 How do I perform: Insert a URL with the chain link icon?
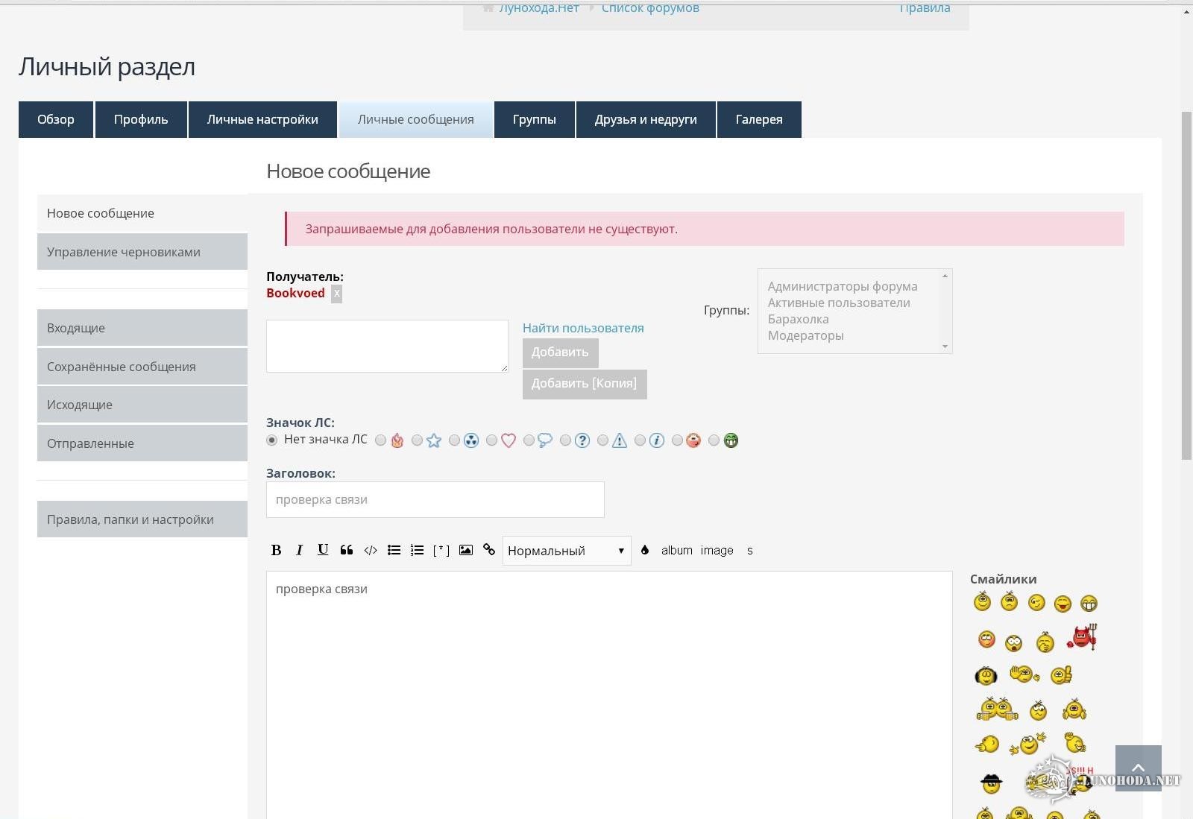point(489,550)
